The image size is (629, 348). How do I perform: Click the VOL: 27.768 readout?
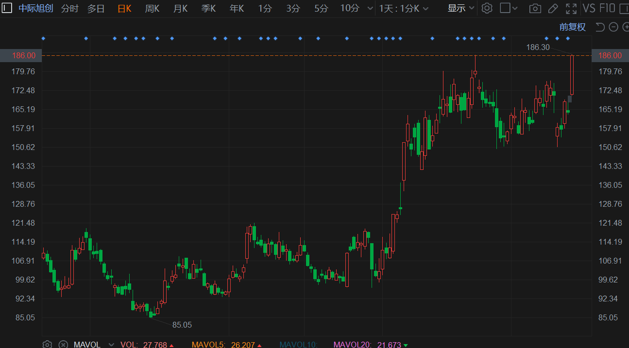click(x=147, y=345)
